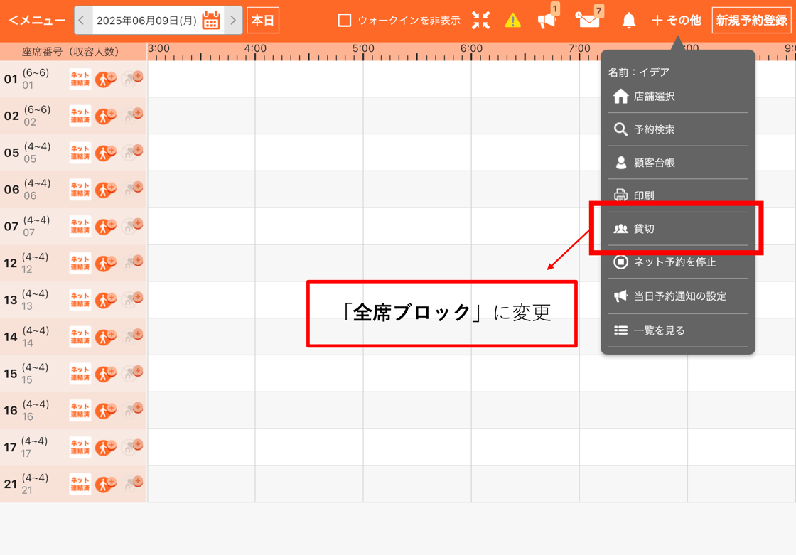Select seat row label 21 (4~4)

point(26,484)
